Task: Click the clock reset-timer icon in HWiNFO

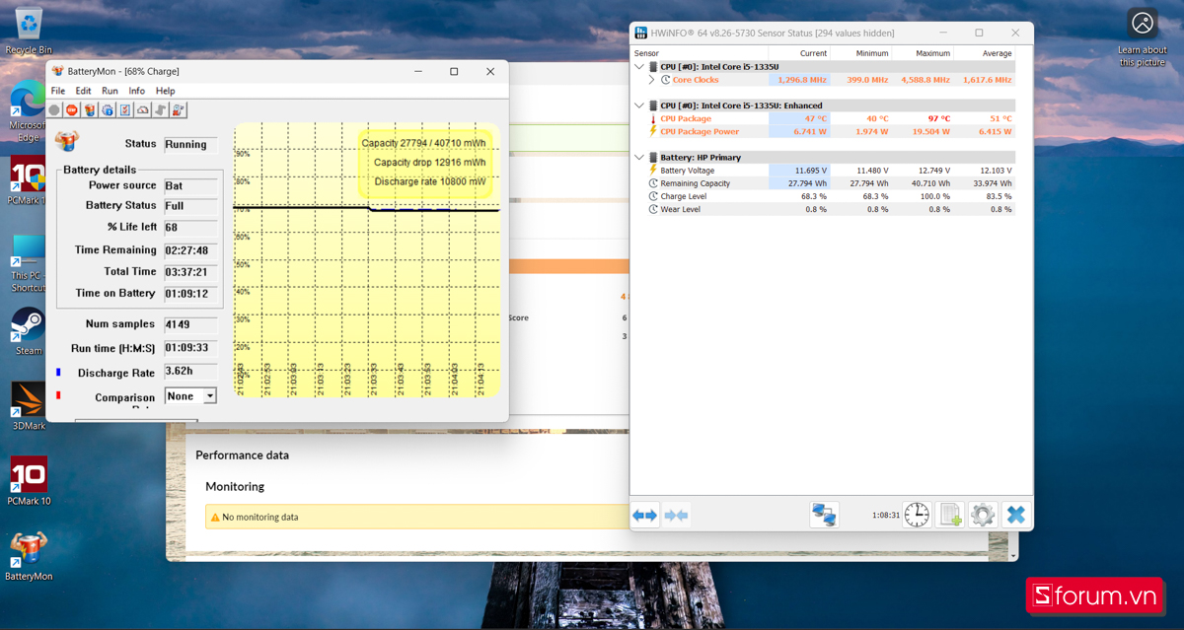Action: click(917, 515)
